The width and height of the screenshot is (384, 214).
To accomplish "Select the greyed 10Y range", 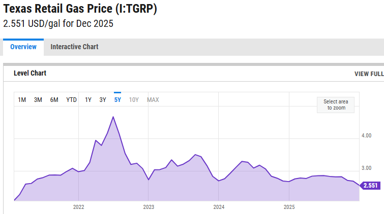I will [x=134, y=100].
